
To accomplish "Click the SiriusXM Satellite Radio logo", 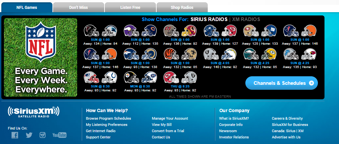I will 34,112.
